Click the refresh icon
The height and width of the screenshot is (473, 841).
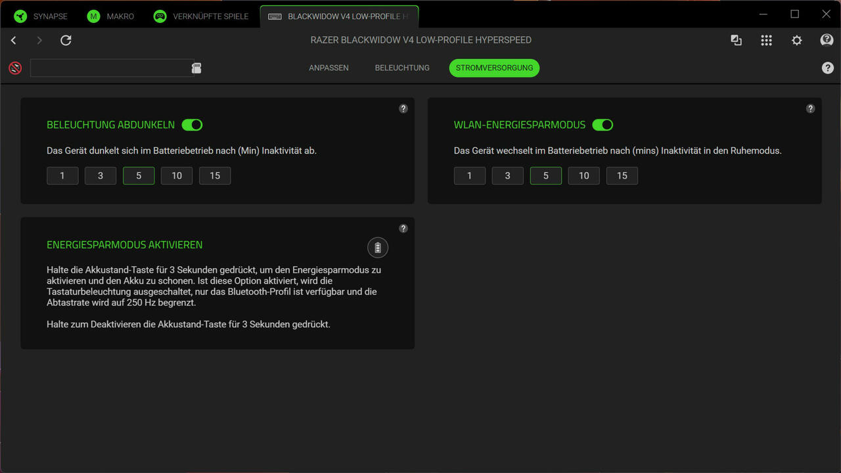tap(66, 41)
